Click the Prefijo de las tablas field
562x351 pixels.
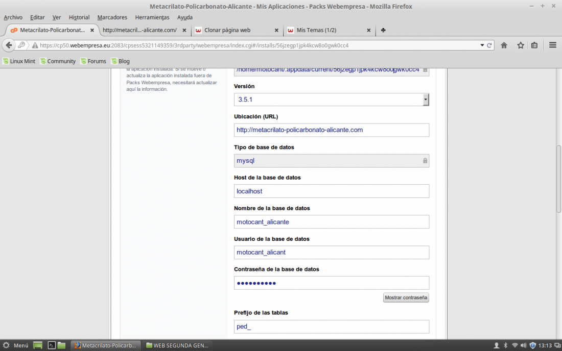point(332,327)
